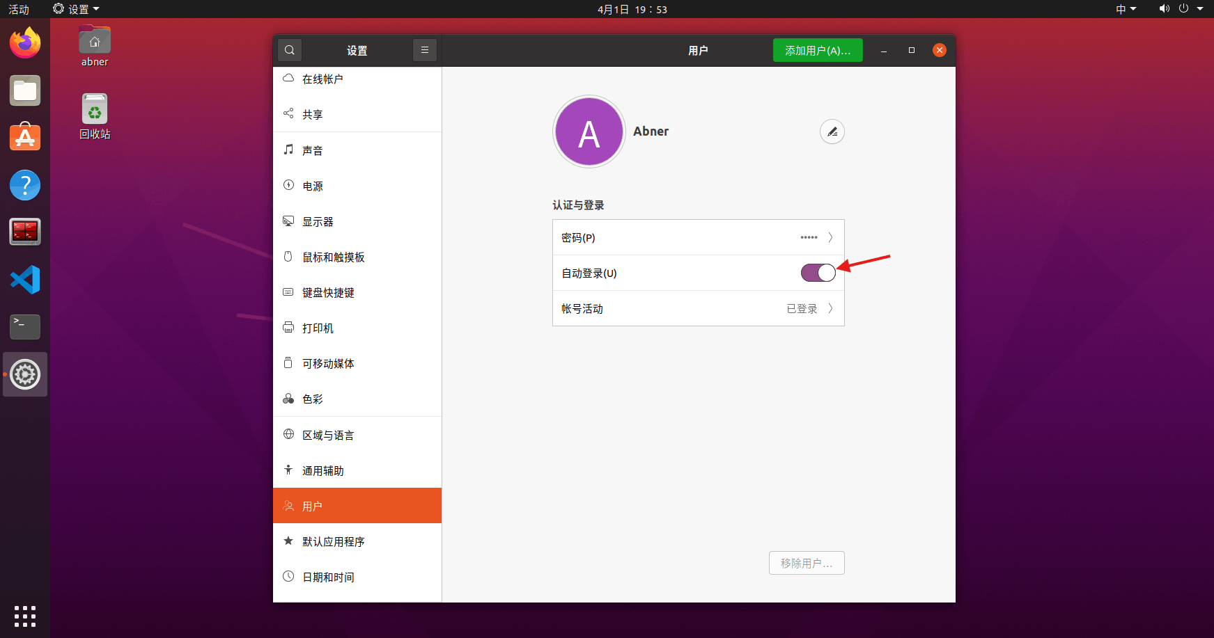Disable the 自动登录 automatic login switch
Image resolution: width=1214 pixels, height=638 pixels.
(x=818, y=273)
